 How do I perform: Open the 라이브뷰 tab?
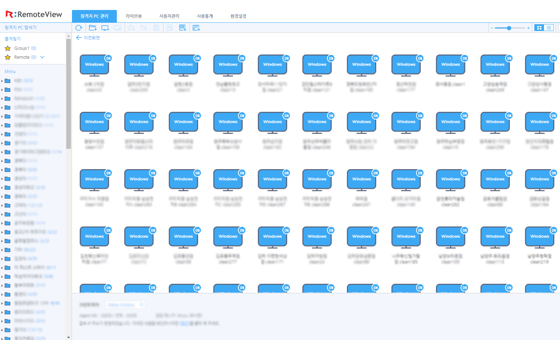(x=134, y=16)
